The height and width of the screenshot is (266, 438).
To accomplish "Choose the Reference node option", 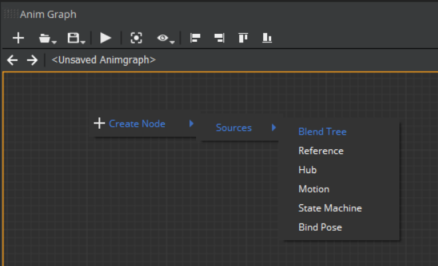I will point(321,151).
